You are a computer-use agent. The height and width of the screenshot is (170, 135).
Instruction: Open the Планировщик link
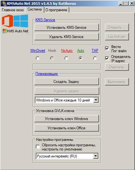tap(47, 74)
